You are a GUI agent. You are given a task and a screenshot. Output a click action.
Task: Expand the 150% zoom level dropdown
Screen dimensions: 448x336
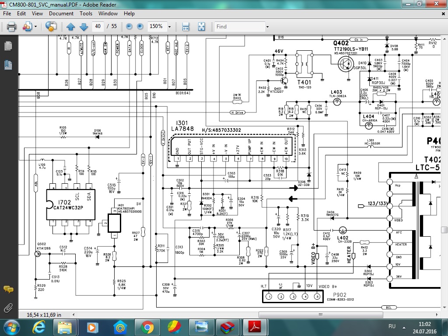pos(169,27)
